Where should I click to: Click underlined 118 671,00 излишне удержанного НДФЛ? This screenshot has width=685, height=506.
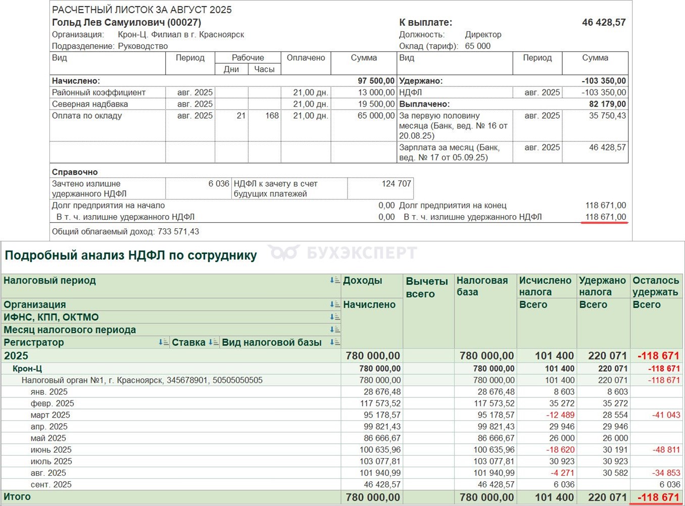click(x=605, y=217)
